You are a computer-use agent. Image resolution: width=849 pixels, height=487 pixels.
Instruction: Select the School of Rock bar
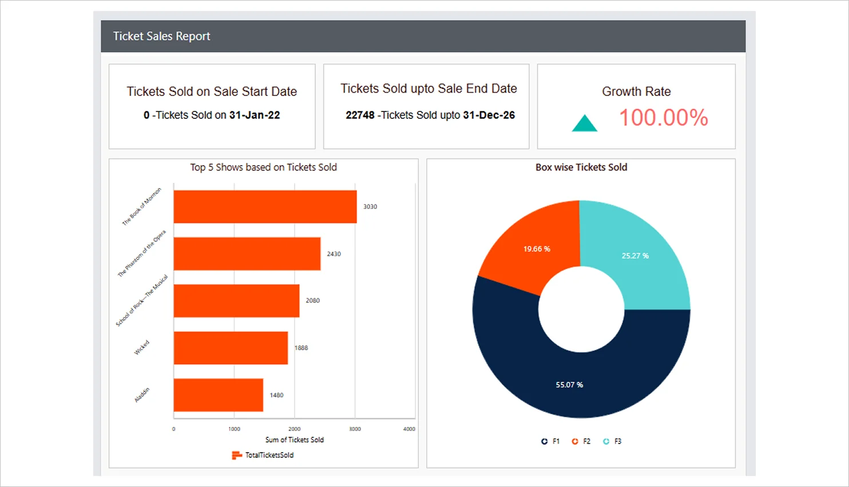236,301
